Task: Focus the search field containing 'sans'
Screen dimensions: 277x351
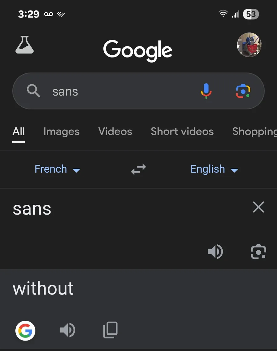Action: pos(138,91)
